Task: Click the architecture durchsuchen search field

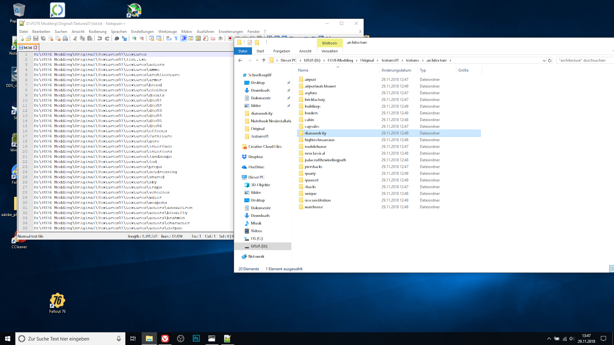Action: (584, 60)
